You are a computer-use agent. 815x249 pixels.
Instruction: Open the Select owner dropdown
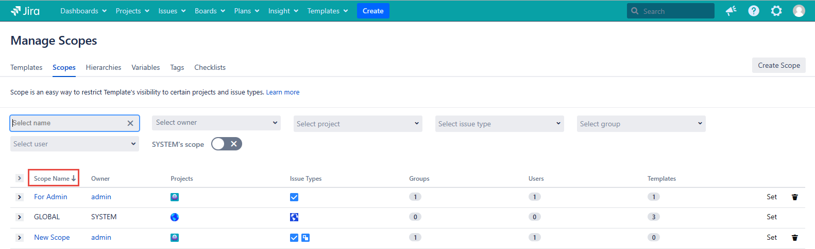click(216, 123)
